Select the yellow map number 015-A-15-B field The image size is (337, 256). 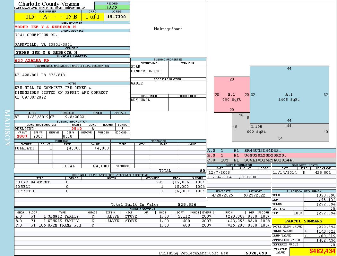tap(48, 17)
